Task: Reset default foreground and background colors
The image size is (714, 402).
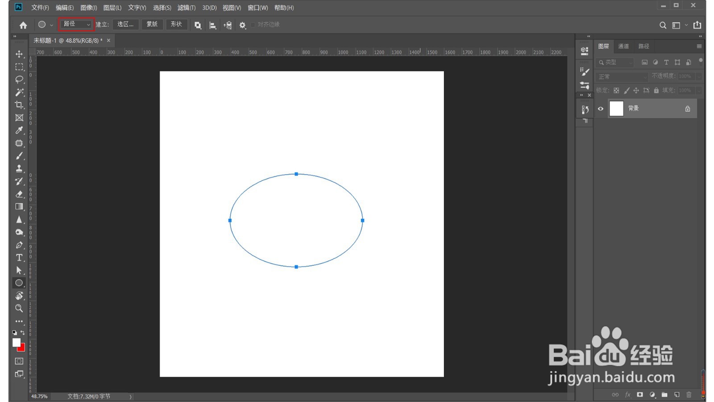Action: point(15,332)
